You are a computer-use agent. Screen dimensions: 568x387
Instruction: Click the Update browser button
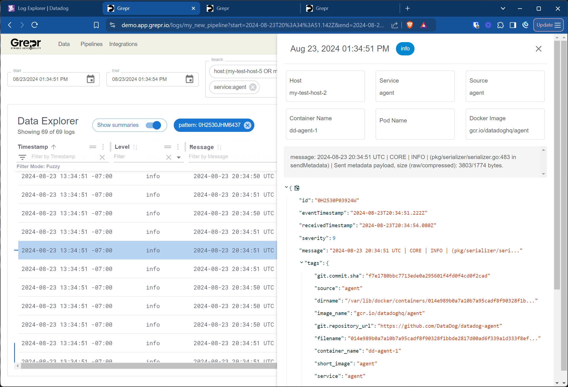[548, 25]
